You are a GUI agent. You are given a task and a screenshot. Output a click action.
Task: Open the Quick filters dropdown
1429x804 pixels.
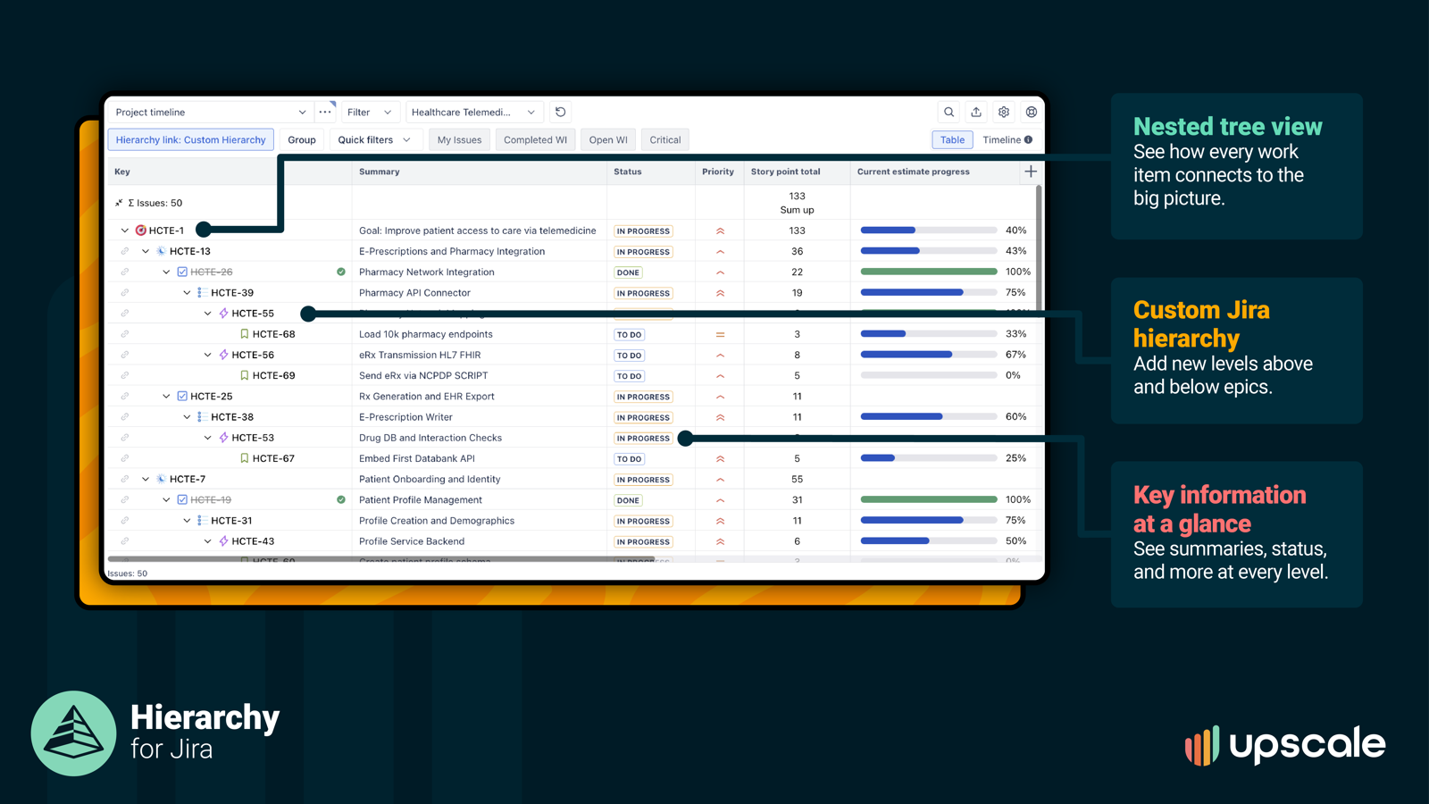click(x=375, y=139)
